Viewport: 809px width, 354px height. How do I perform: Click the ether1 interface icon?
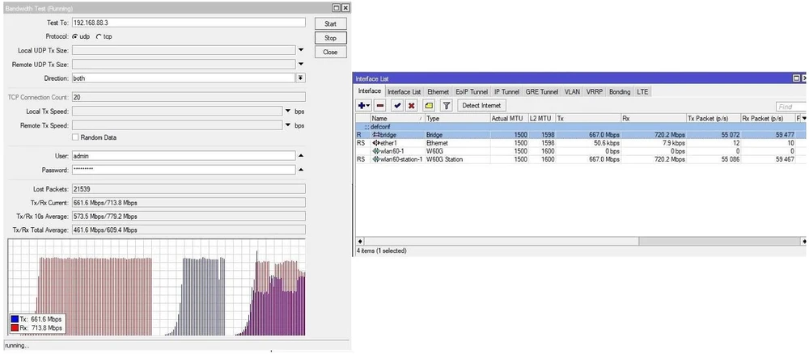(x=376, y=143)
